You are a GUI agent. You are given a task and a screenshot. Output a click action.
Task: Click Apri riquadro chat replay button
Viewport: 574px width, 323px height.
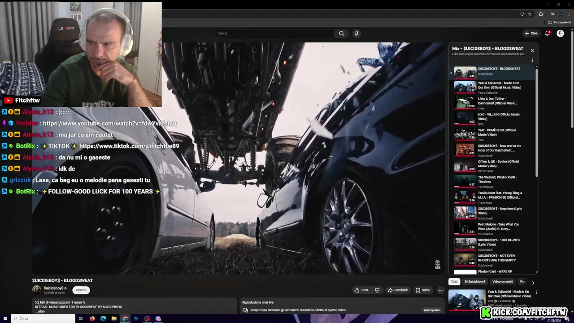432,310
